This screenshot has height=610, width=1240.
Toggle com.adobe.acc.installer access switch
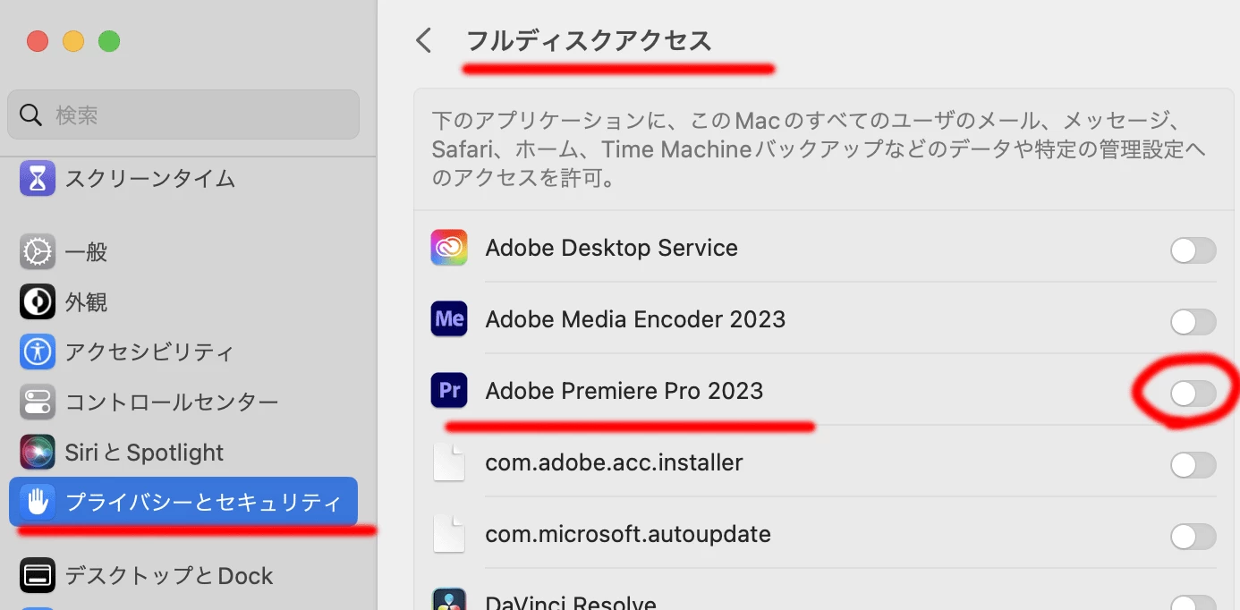[x=1193, y=465]
